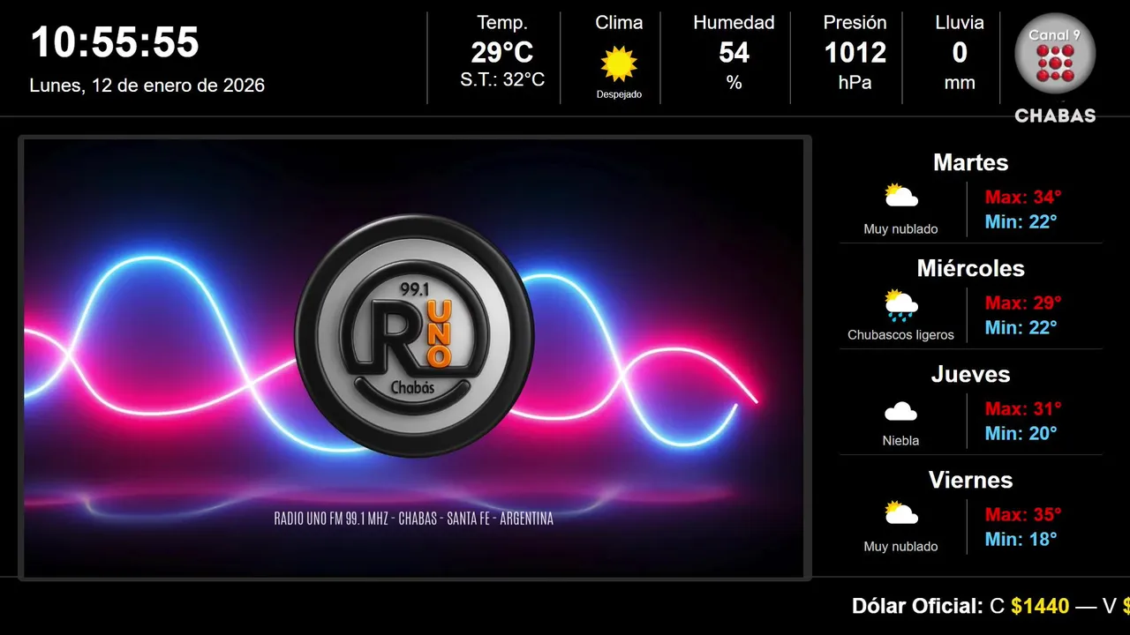Click the 10:55:55 clock display
Image resolution: width=1130 pixels, height=635 pixels.
115,42
